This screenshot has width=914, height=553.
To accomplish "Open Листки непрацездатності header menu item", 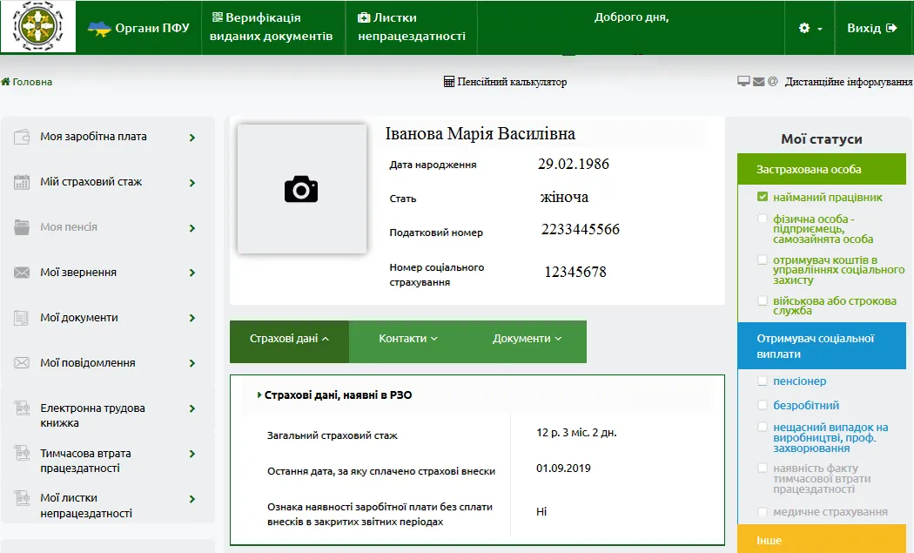I will tap(412, 27).
